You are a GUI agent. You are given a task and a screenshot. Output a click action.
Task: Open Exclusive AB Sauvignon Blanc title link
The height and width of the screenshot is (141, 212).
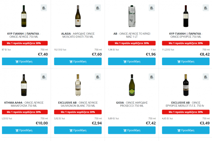point(78,104)
